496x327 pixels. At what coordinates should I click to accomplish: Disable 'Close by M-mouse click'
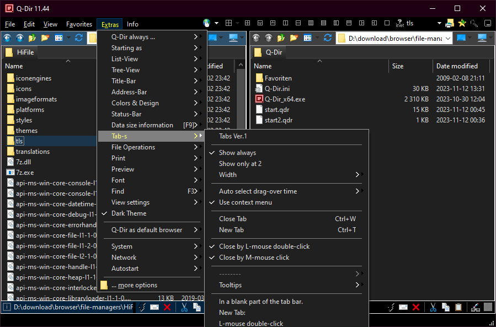point(254,258)
